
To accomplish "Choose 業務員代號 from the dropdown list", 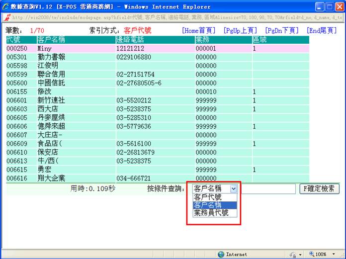I will [211, 213].
